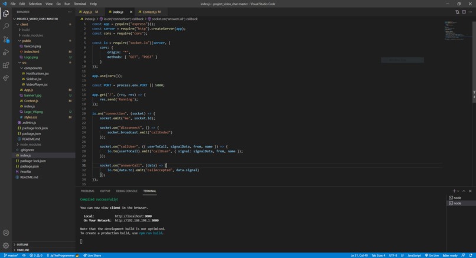The image size is (476, 258).
Task: Open Notifications.jsx in the Explorer
Action: 37,73
